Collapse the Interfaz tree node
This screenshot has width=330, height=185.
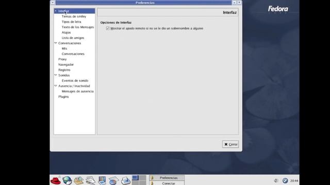[56, 11]
